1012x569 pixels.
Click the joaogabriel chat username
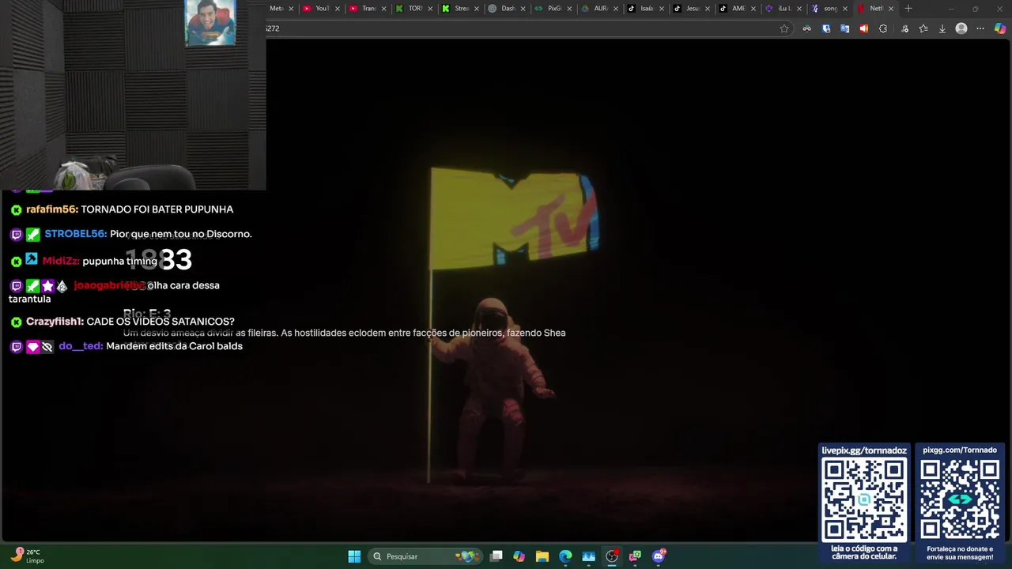109,285
